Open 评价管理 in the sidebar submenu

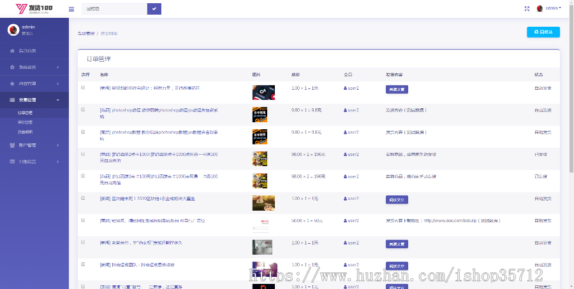(26, 122)
